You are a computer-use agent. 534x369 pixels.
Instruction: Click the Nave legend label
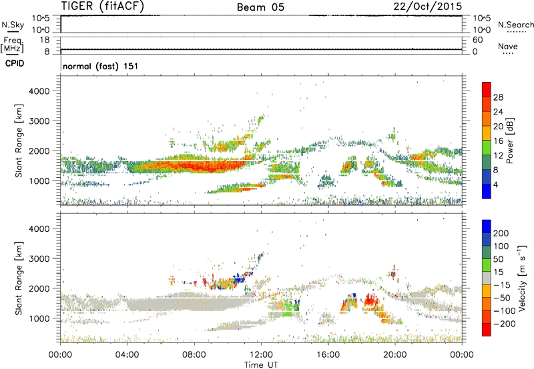(508, 46)
